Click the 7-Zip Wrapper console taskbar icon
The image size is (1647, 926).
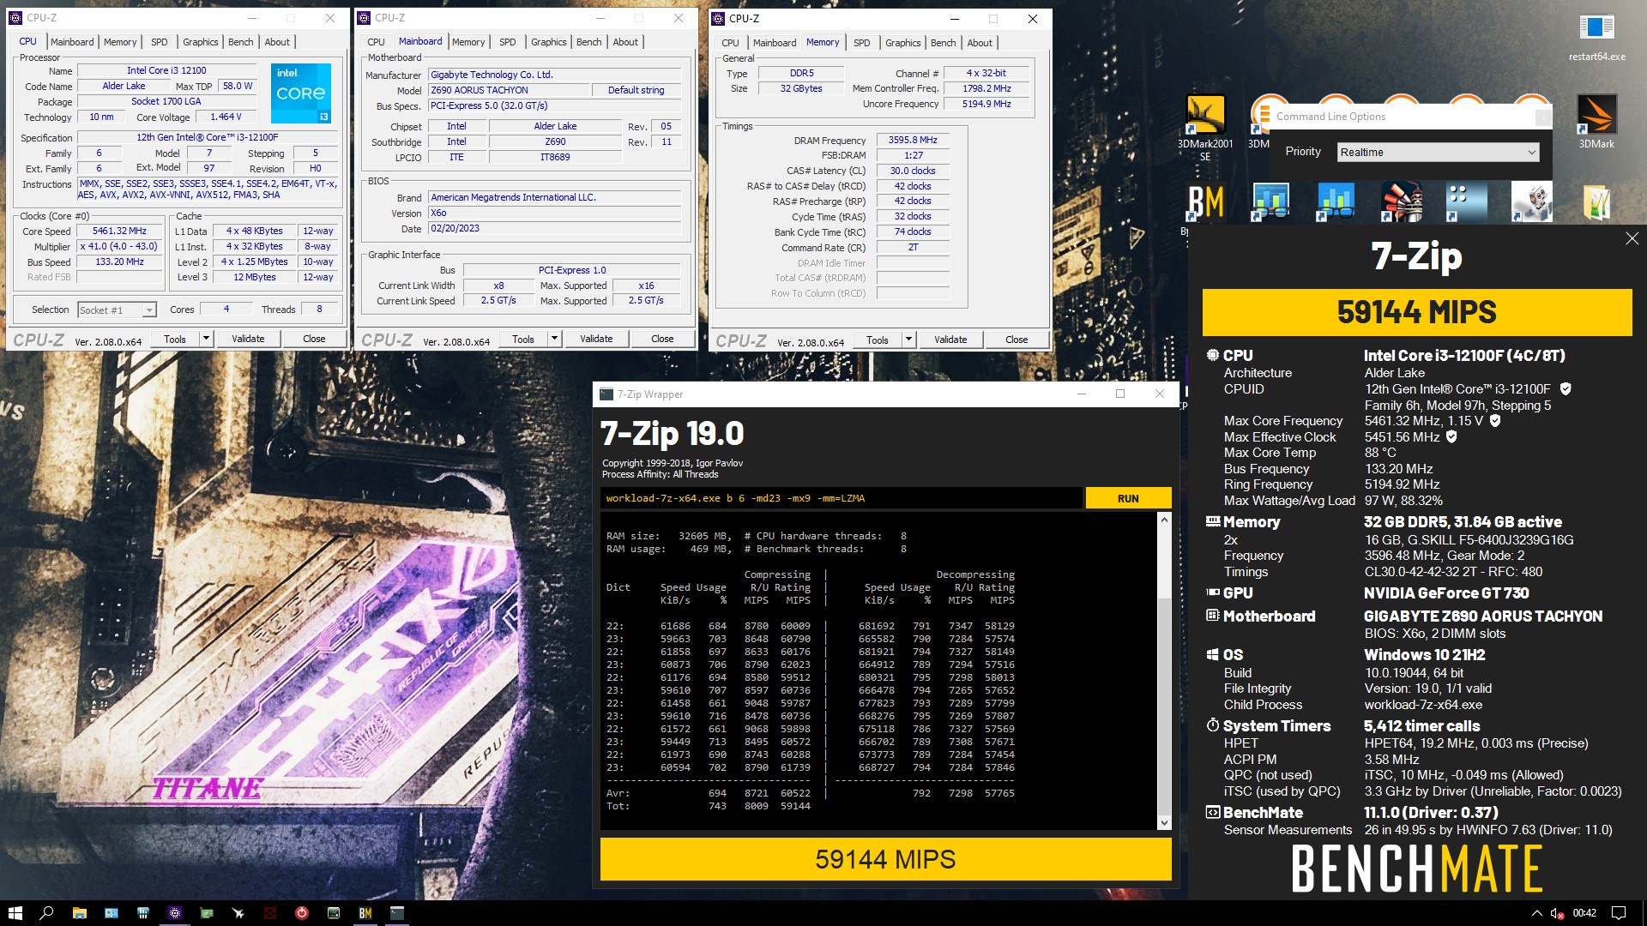[x=397, y=913]
